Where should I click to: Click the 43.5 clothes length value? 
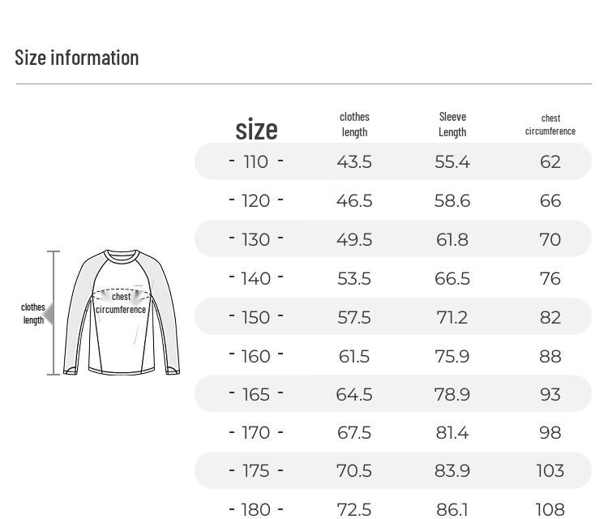click(x=354, y=161)
